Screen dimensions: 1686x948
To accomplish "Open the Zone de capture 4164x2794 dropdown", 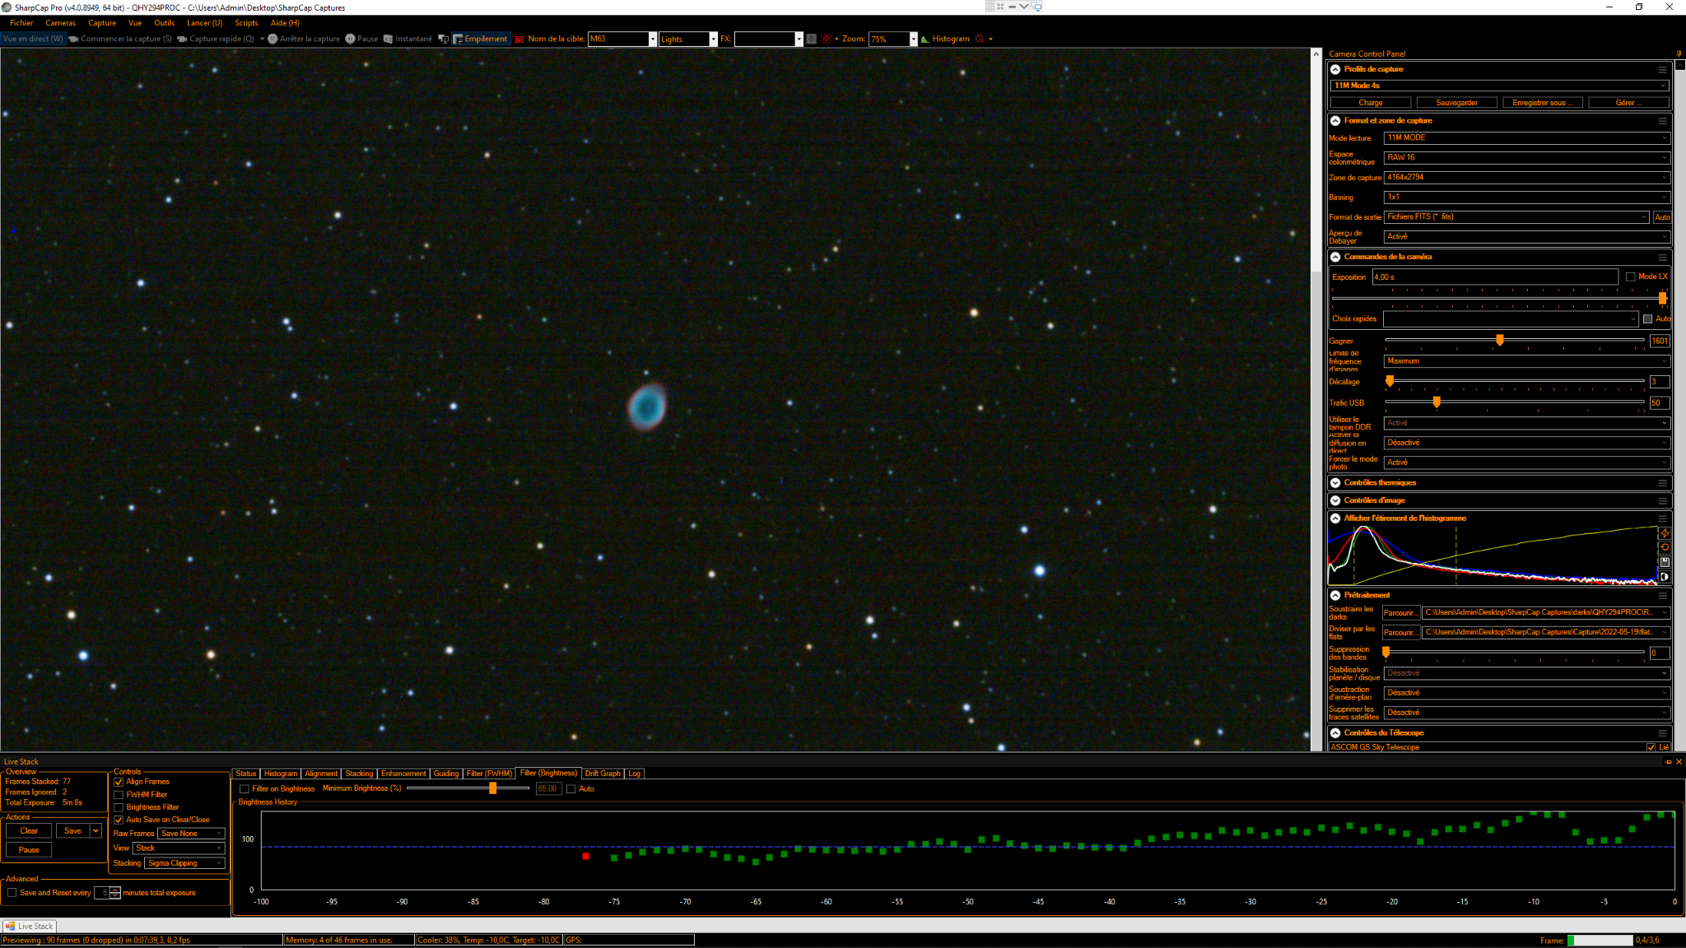I will tap(1527, 178).
